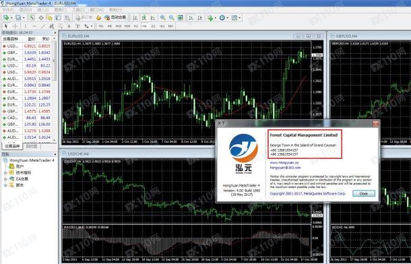Image resolution: width=411 pixels, height=264 pixels.
Task: Select the 即时图 tab in Market Watch
Action: tap(32, 146)
